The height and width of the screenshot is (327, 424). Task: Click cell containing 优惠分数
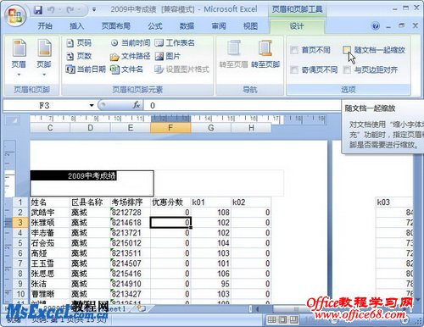click(x=170, y=202)
